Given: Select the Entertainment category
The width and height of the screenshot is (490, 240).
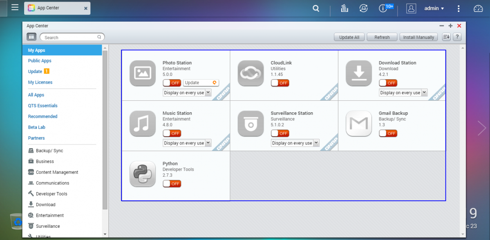Looking at the screenshot, I should 46,216.
